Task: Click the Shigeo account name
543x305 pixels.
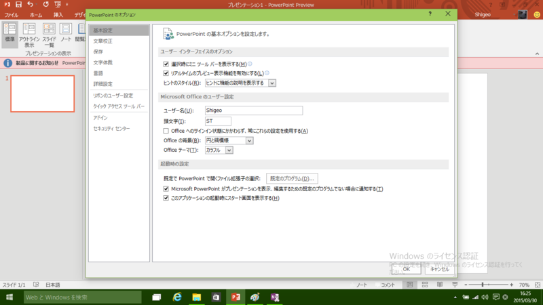Action: click(x=483, y=14)
